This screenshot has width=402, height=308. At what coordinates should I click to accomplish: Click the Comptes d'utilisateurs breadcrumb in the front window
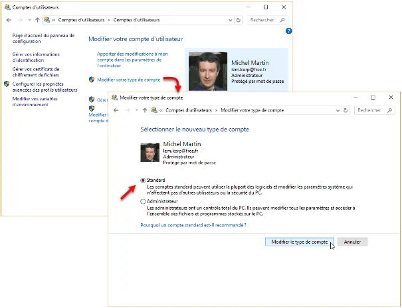click(188, 110)
